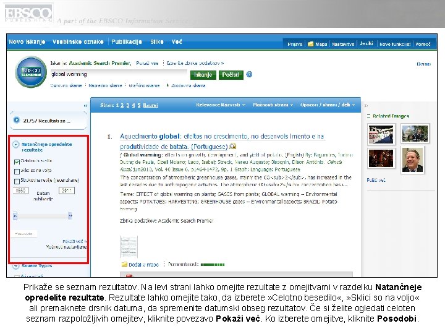This screenshot has width=445, height=334.
Task: Open the article page thumbnail image
Action: point(129,247)
